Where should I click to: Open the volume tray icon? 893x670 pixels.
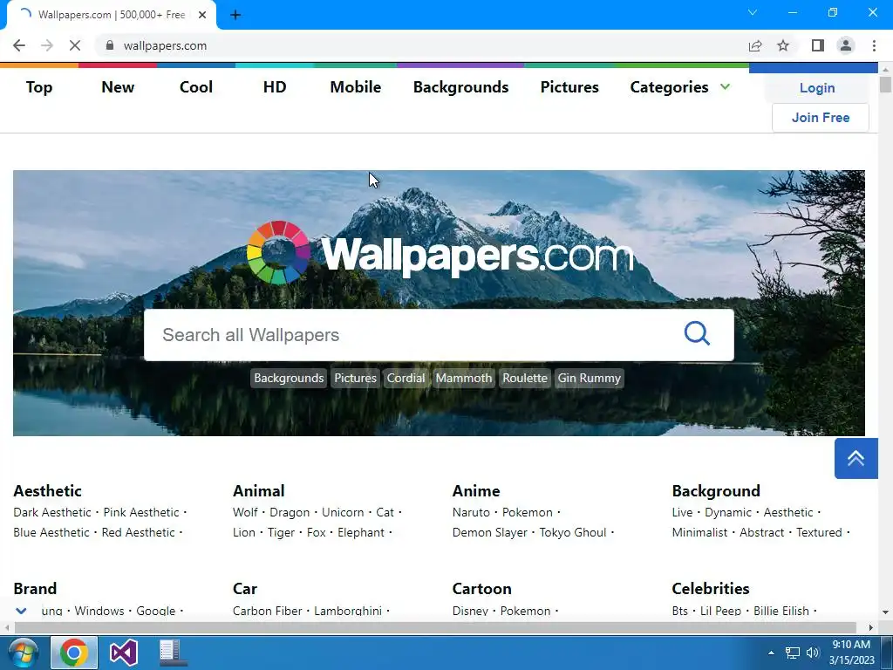(813, 653)
